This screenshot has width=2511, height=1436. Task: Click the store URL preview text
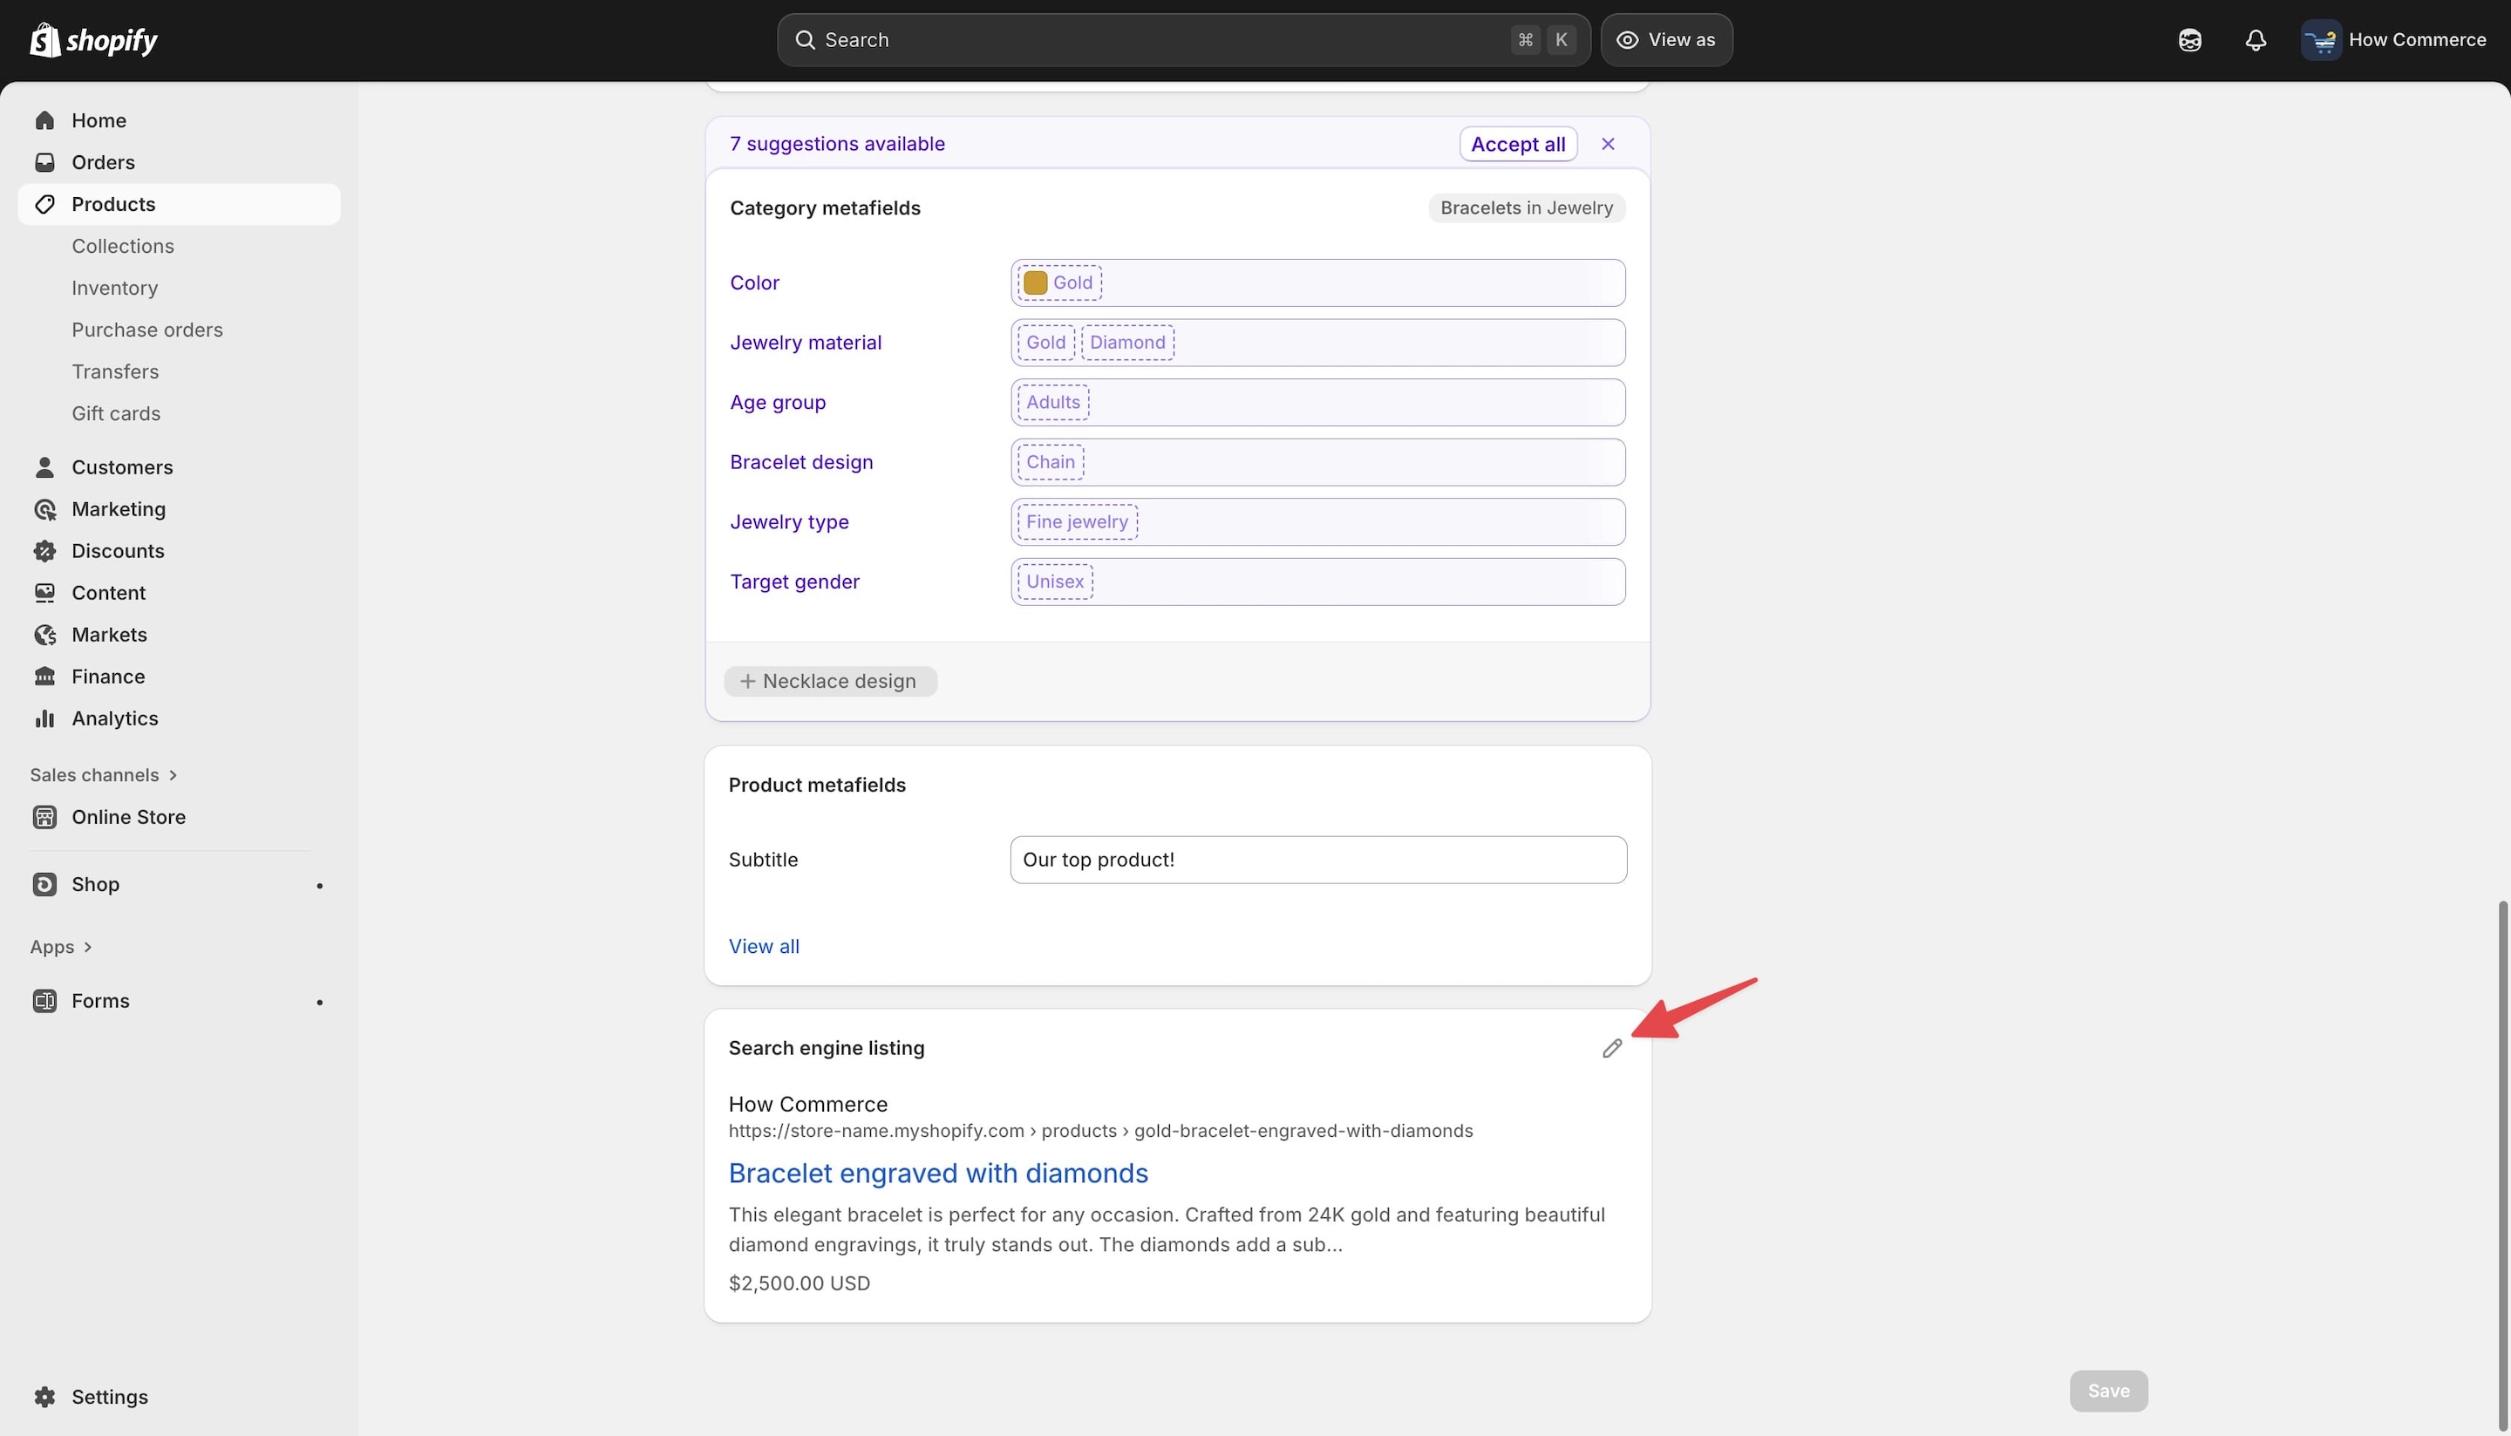tap(1100, 1131)
